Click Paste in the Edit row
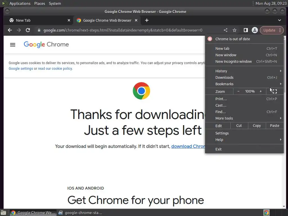Image resolution: width=288 pixels, height=216 pixels. [274, 126]
